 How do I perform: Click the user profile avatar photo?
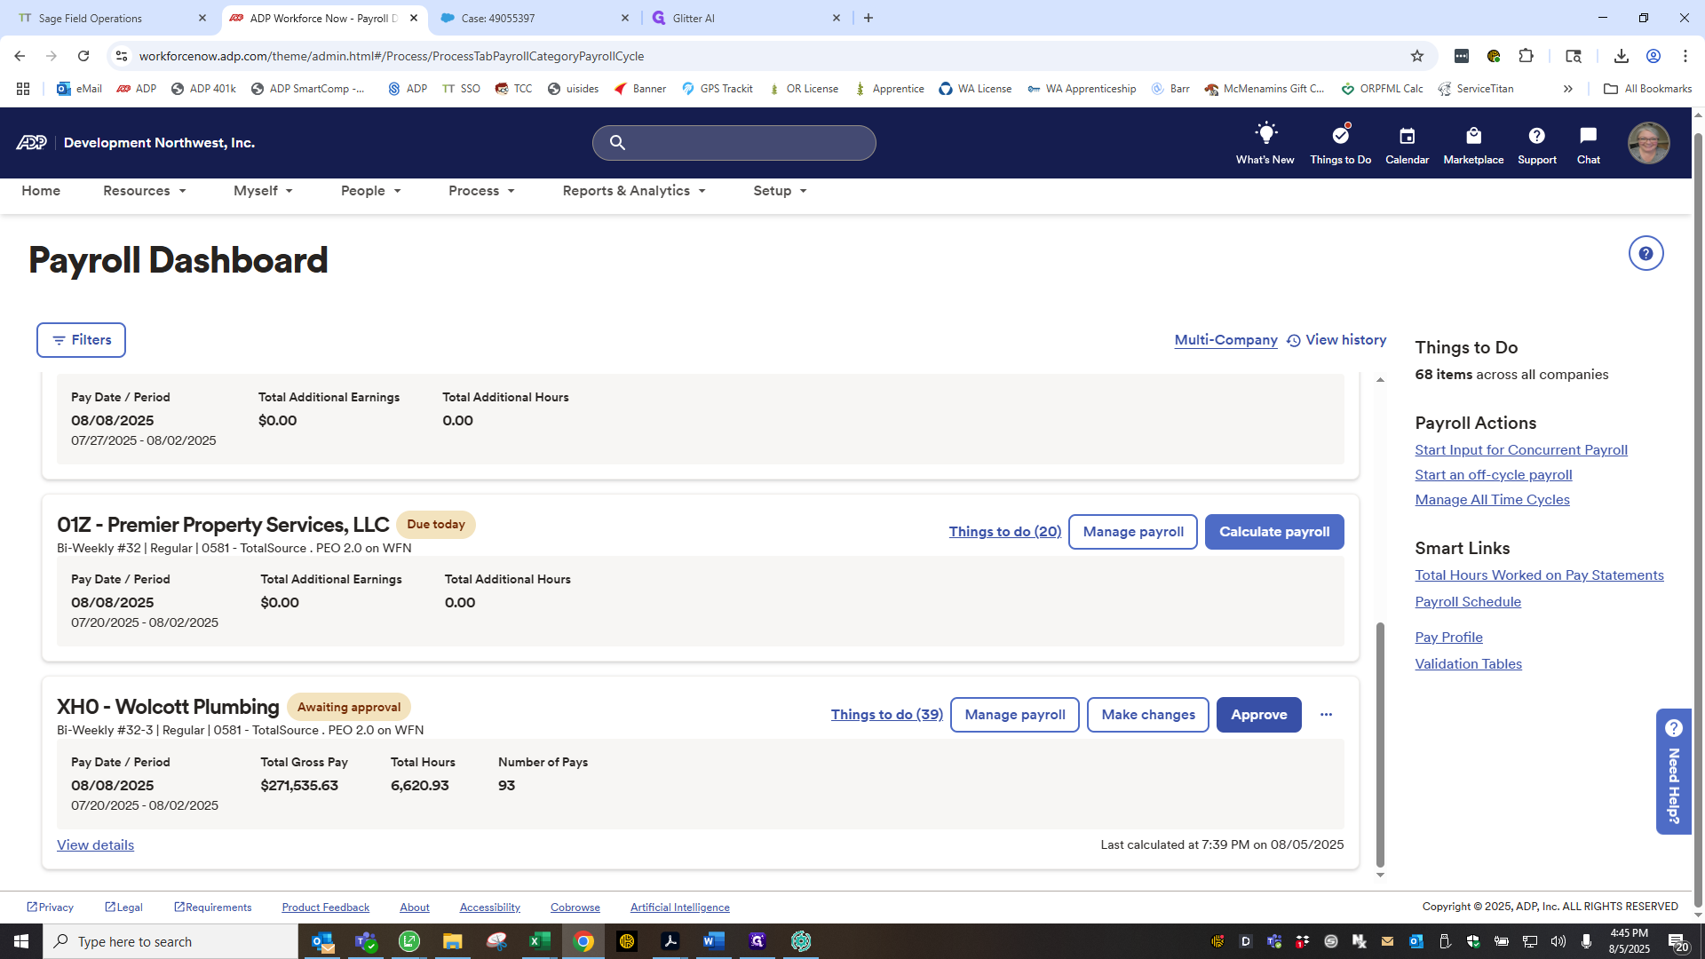tap(1648, 142)
